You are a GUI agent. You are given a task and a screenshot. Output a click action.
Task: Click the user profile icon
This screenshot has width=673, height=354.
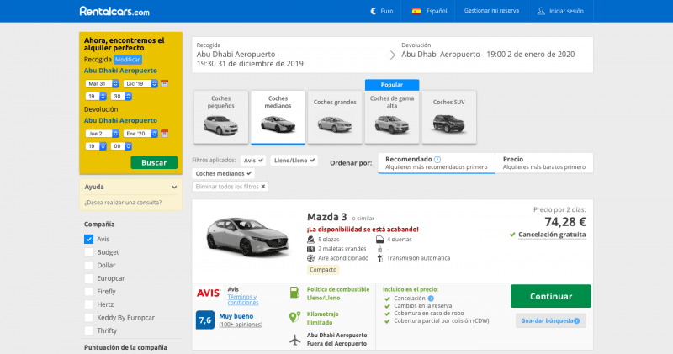pos(541,11)
